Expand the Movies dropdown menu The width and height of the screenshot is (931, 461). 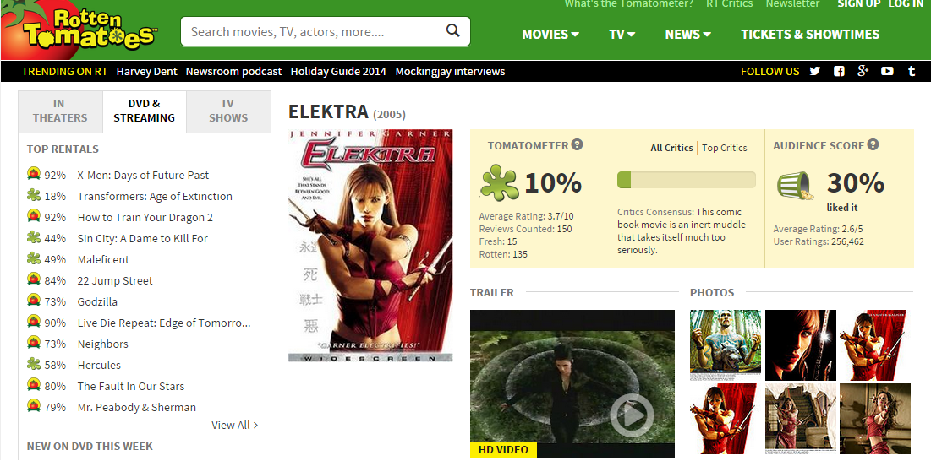tap(550, 35)
